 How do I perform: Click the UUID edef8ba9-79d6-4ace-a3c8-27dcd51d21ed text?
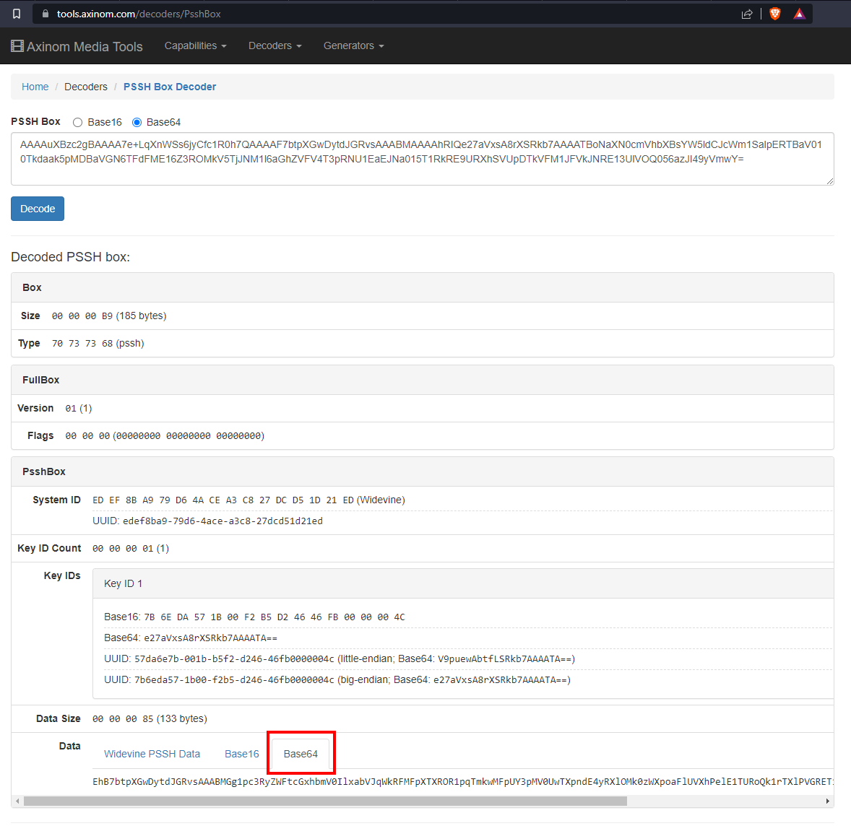coord(208,521)
